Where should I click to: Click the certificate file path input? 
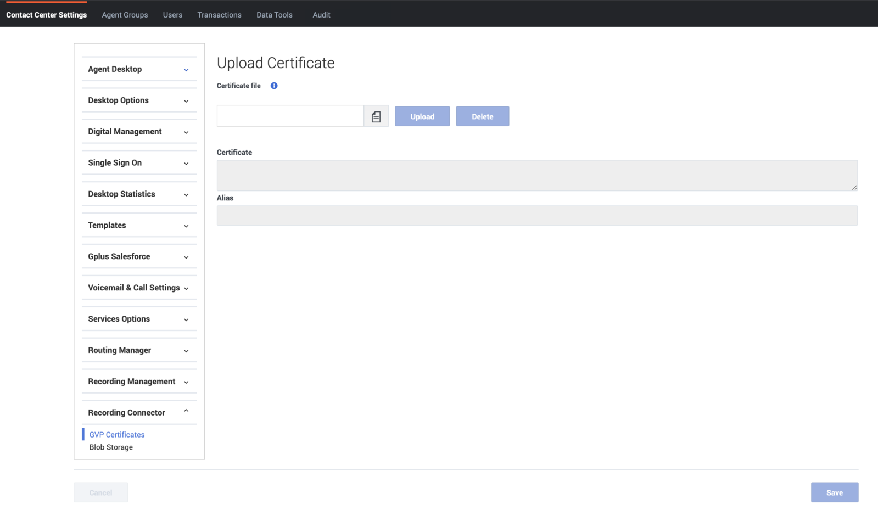(290, 116)
